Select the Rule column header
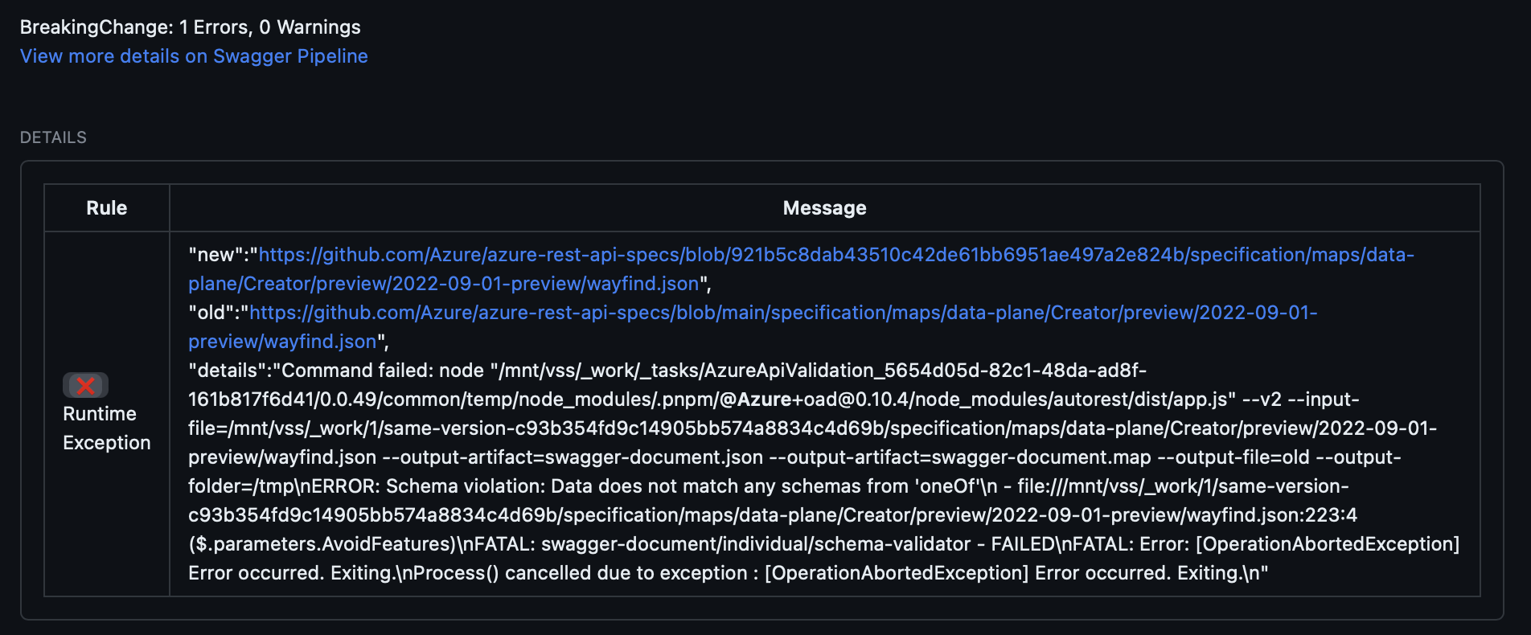Screen dimensions: 1531x635 click(105, 207)
